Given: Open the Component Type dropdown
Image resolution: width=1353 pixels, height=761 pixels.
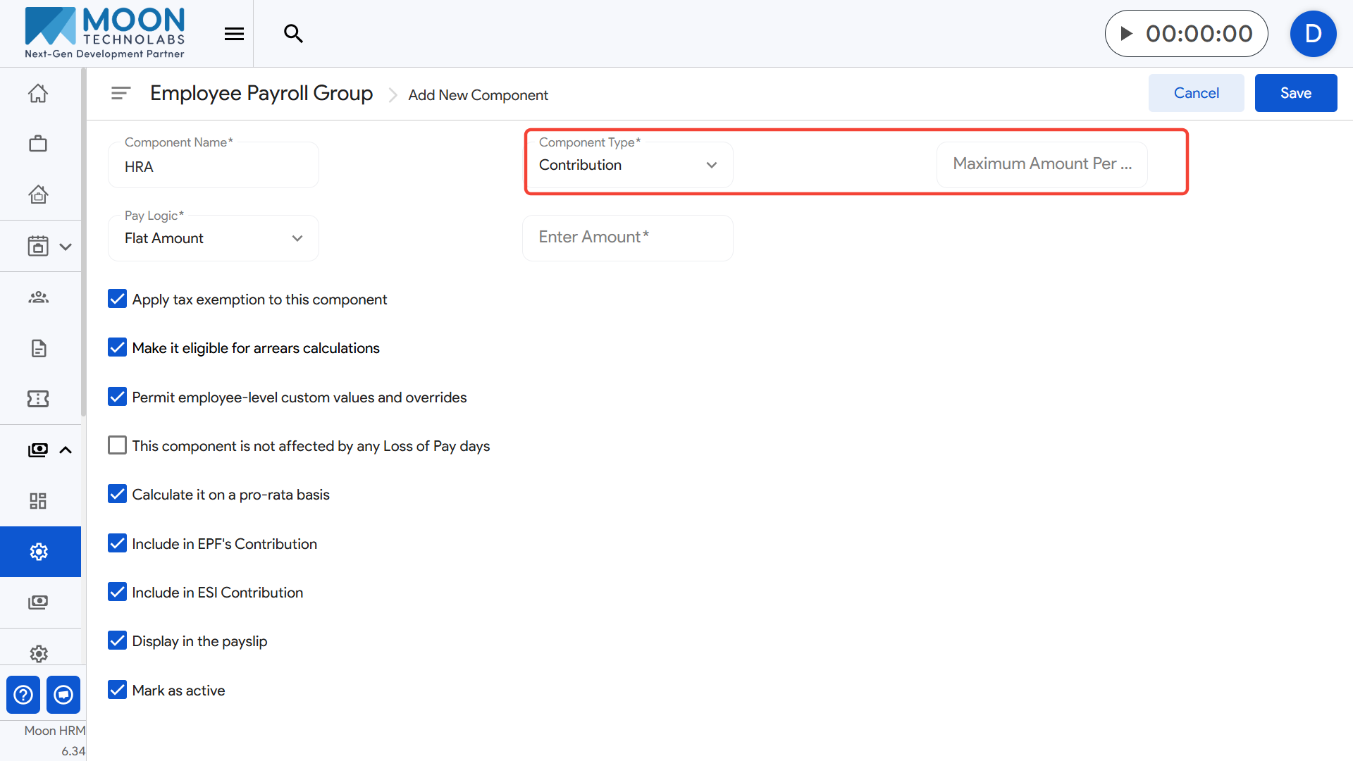Looking at the screenshot, I should point(627,165).
